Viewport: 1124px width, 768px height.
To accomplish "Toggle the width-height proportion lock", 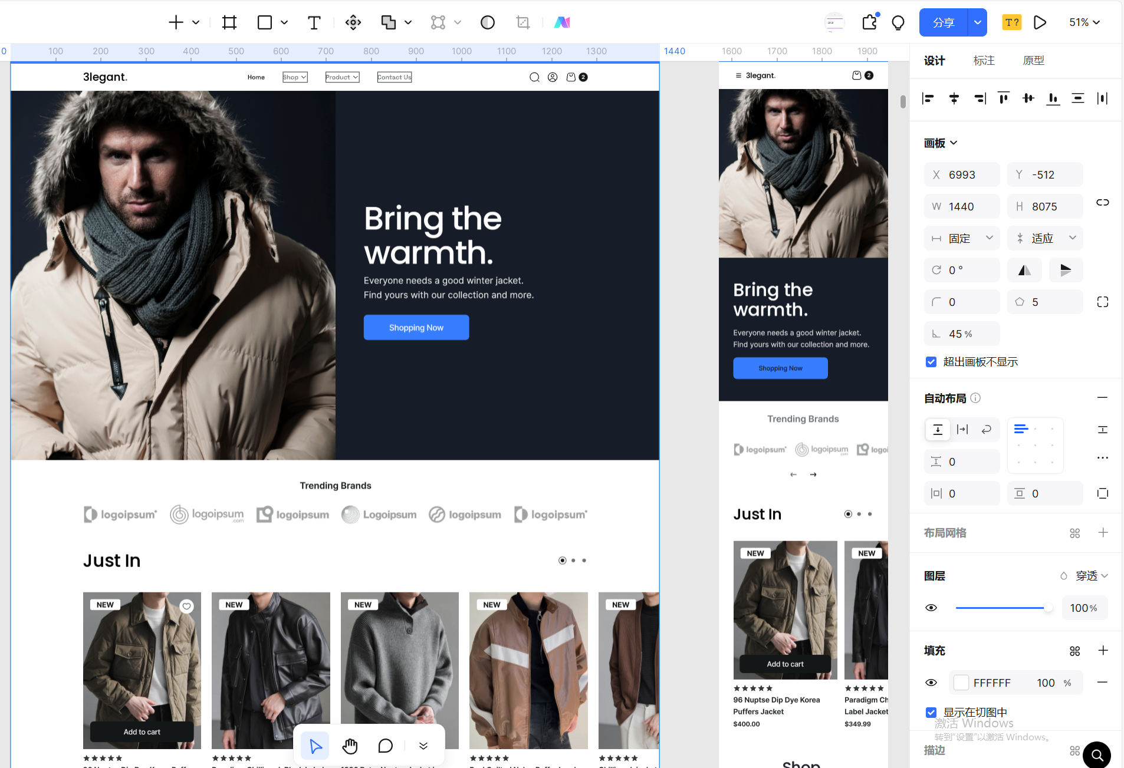I will [1102, 203].
